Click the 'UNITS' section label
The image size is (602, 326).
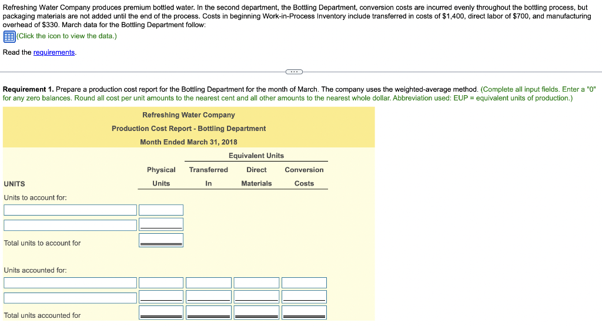14,184
